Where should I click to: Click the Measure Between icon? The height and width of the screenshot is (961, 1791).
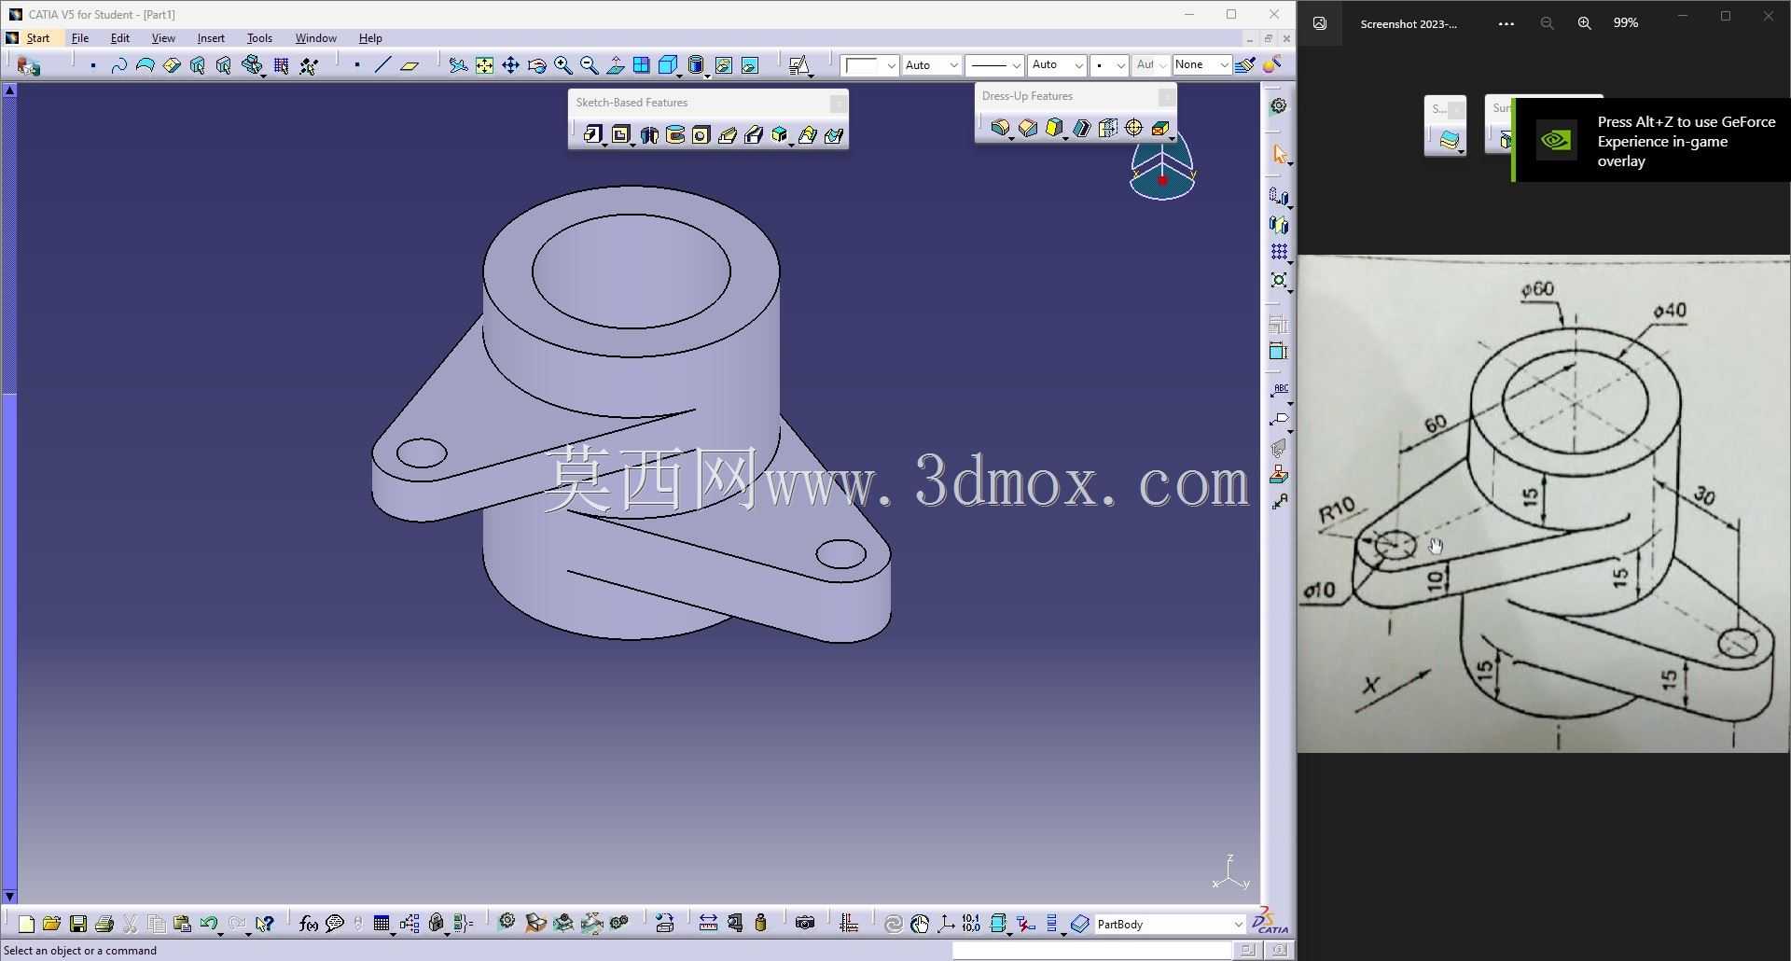point(708,924)
